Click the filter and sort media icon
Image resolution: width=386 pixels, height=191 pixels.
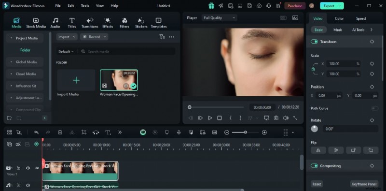[162, 37]
